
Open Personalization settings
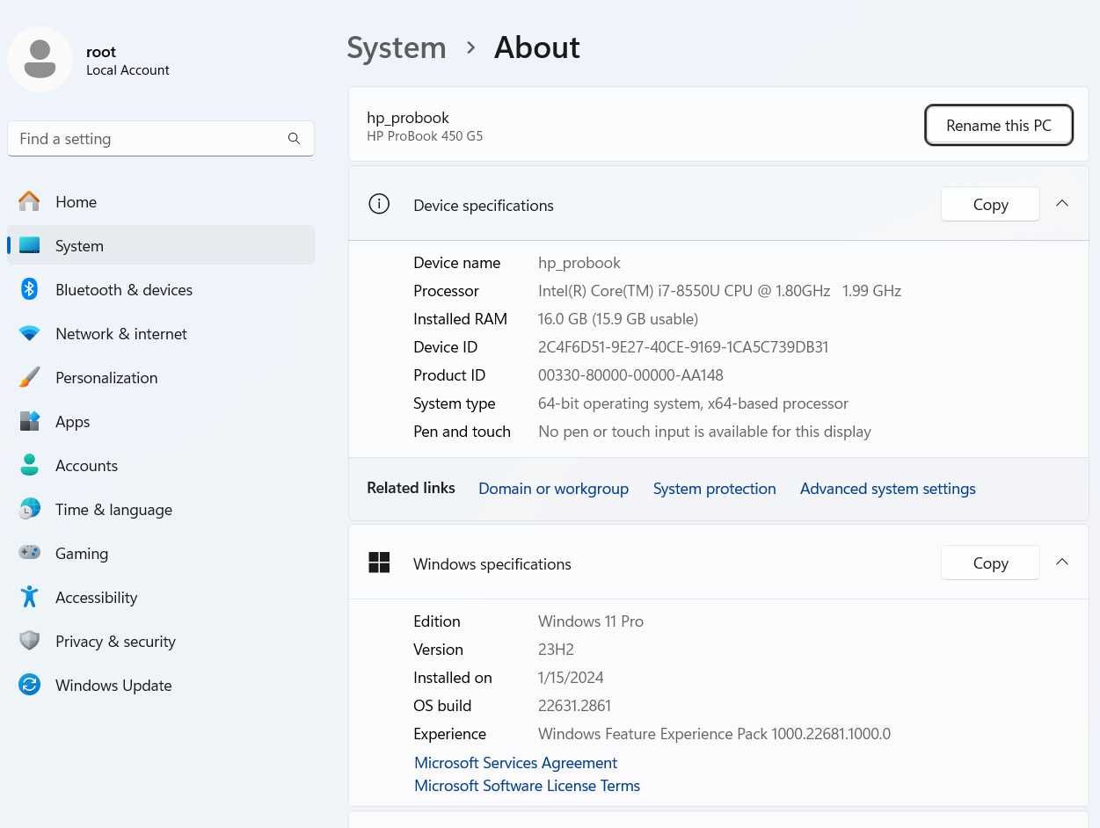pos(161,377)
